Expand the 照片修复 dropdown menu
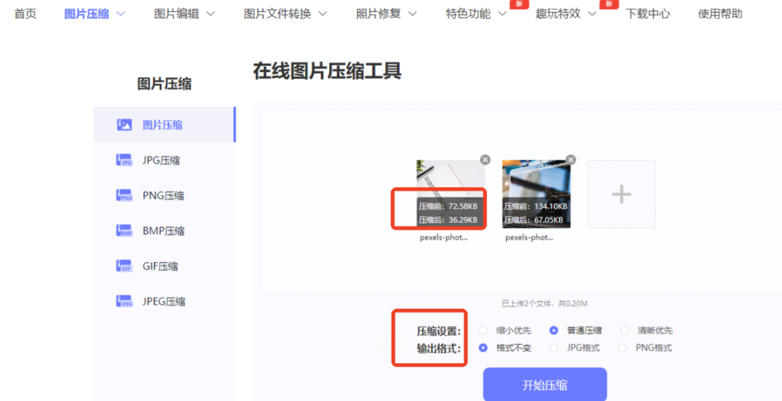 [x=386, y=14]
